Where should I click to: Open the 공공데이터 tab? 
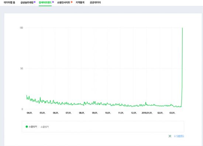pos(95,3)
